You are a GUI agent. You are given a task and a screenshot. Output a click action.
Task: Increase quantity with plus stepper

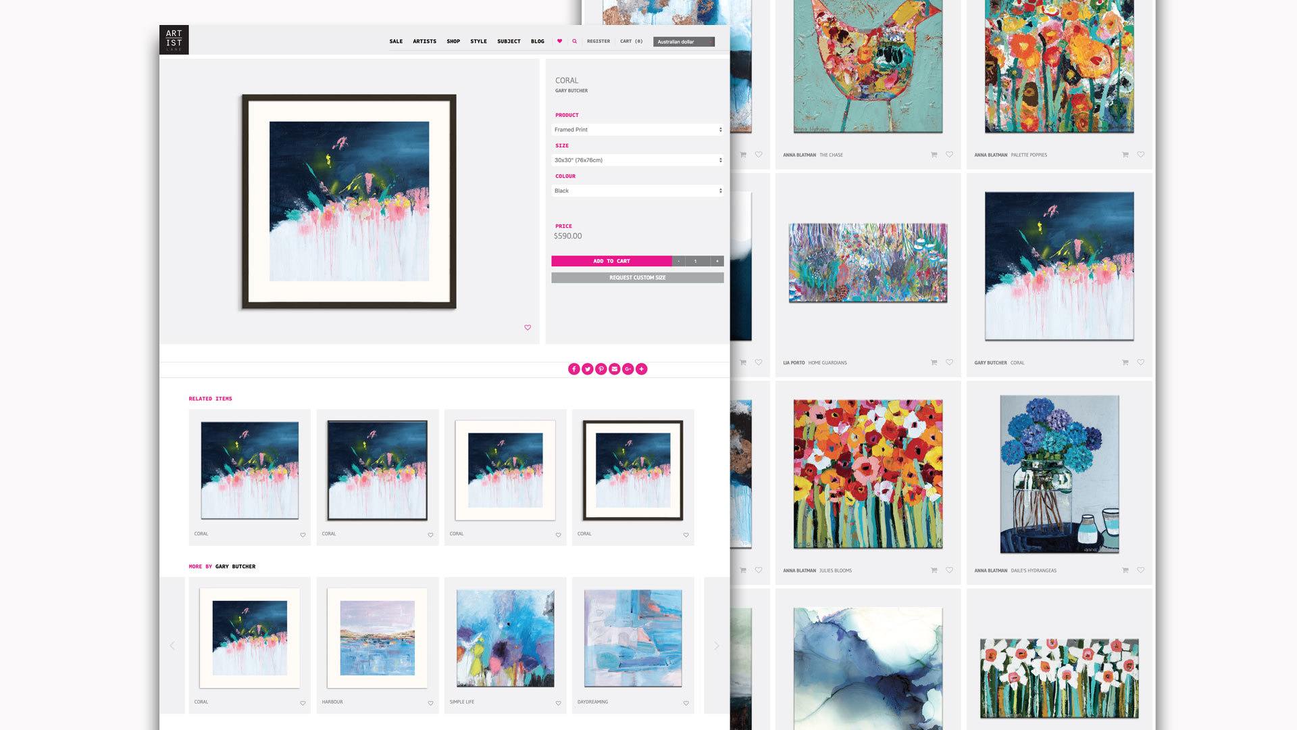pyautogui.click(x=717, y=261)
